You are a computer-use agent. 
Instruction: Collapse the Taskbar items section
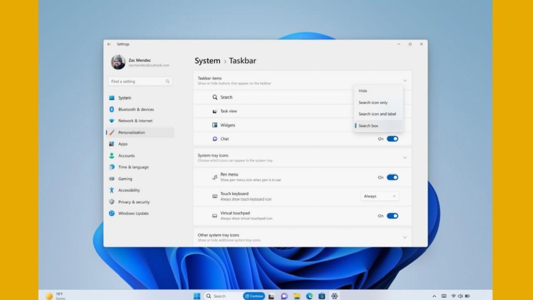405,80
